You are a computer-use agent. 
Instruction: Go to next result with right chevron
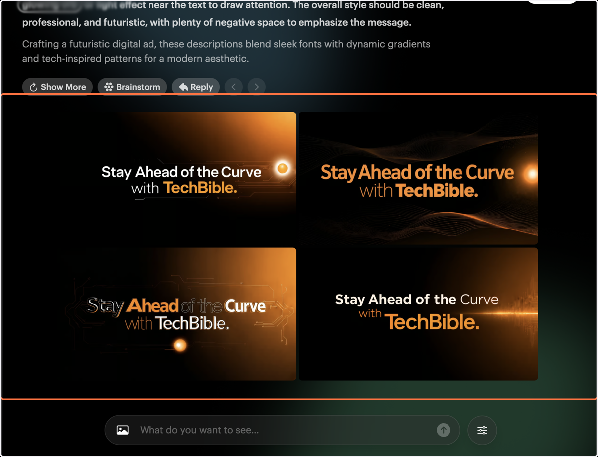[x=257, y=87]
